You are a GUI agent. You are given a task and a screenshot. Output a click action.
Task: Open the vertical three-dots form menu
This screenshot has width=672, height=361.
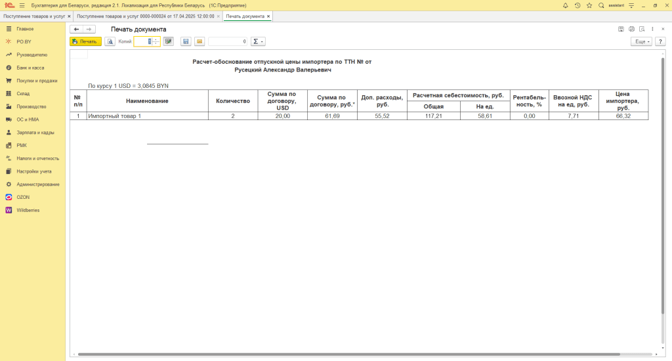point(653,29)
